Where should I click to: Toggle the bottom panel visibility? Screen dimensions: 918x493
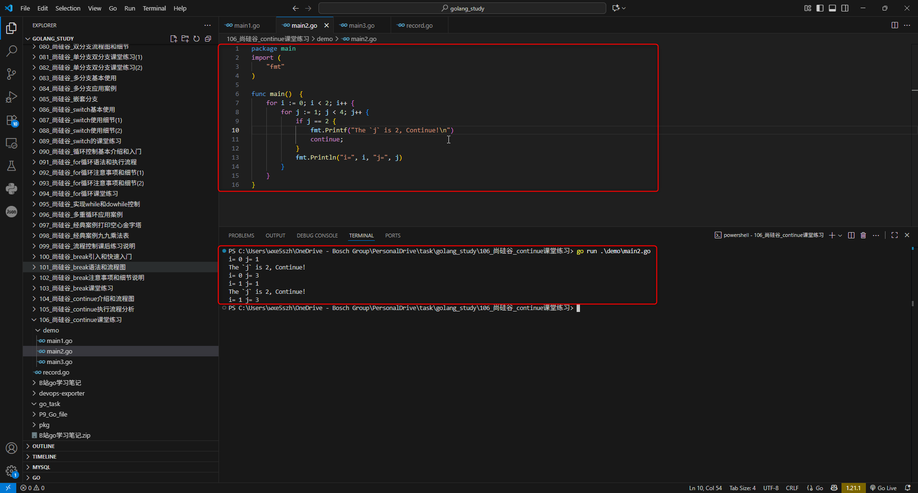click(x=832, y=8)
